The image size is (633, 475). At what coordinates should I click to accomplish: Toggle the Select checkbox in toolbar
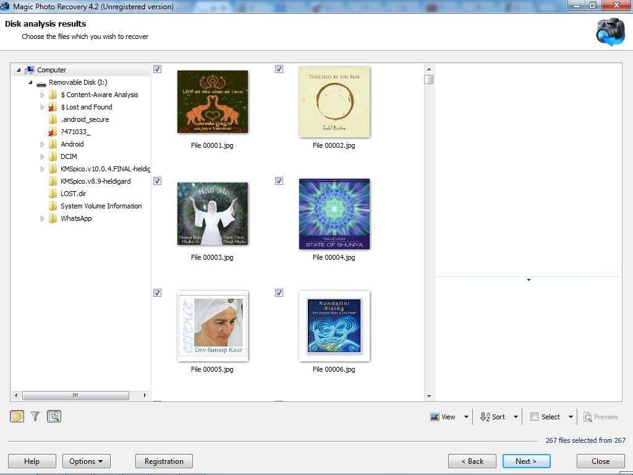coord(534,416)
